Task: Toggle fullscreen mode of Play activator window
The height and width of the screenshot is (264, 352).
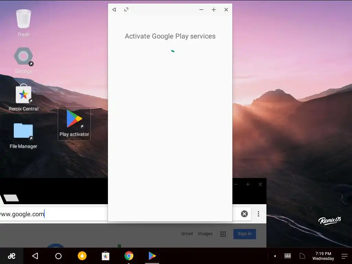Action: [x=126, y=10]
